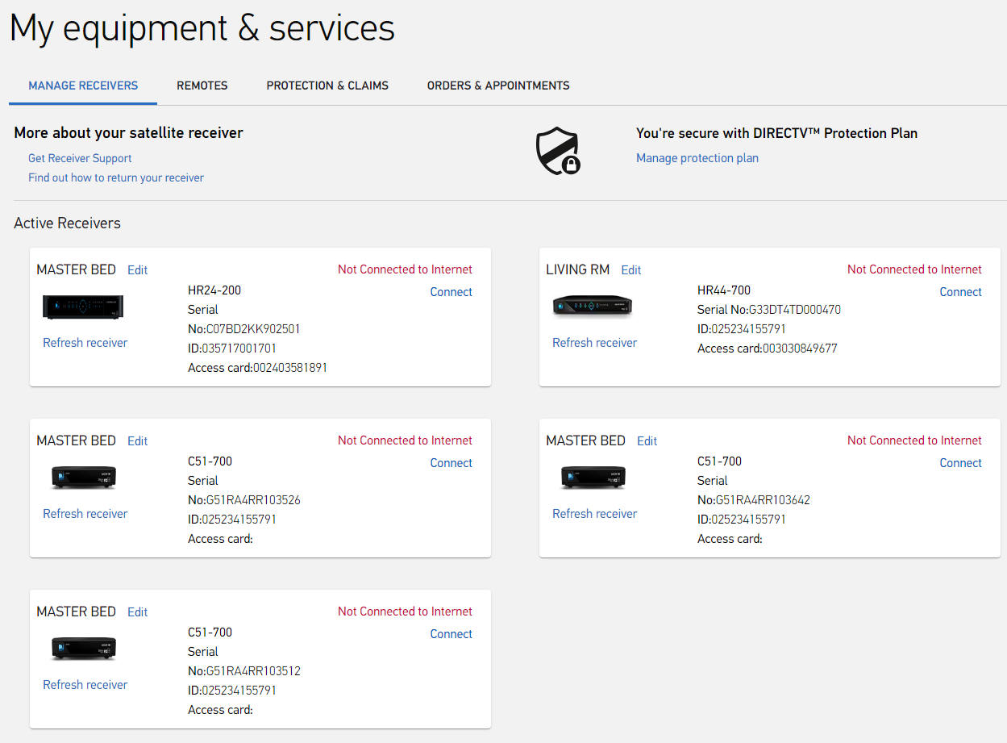Connect the HR24-200 receiver to internet
1007x743 pixels.
point(451,292)
